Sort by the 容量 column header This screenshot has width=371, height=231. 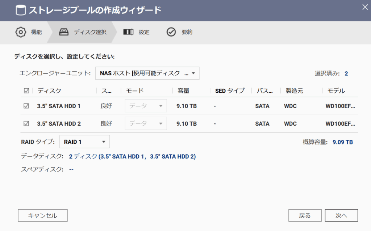pyautogui.click(x=183, y=91)
